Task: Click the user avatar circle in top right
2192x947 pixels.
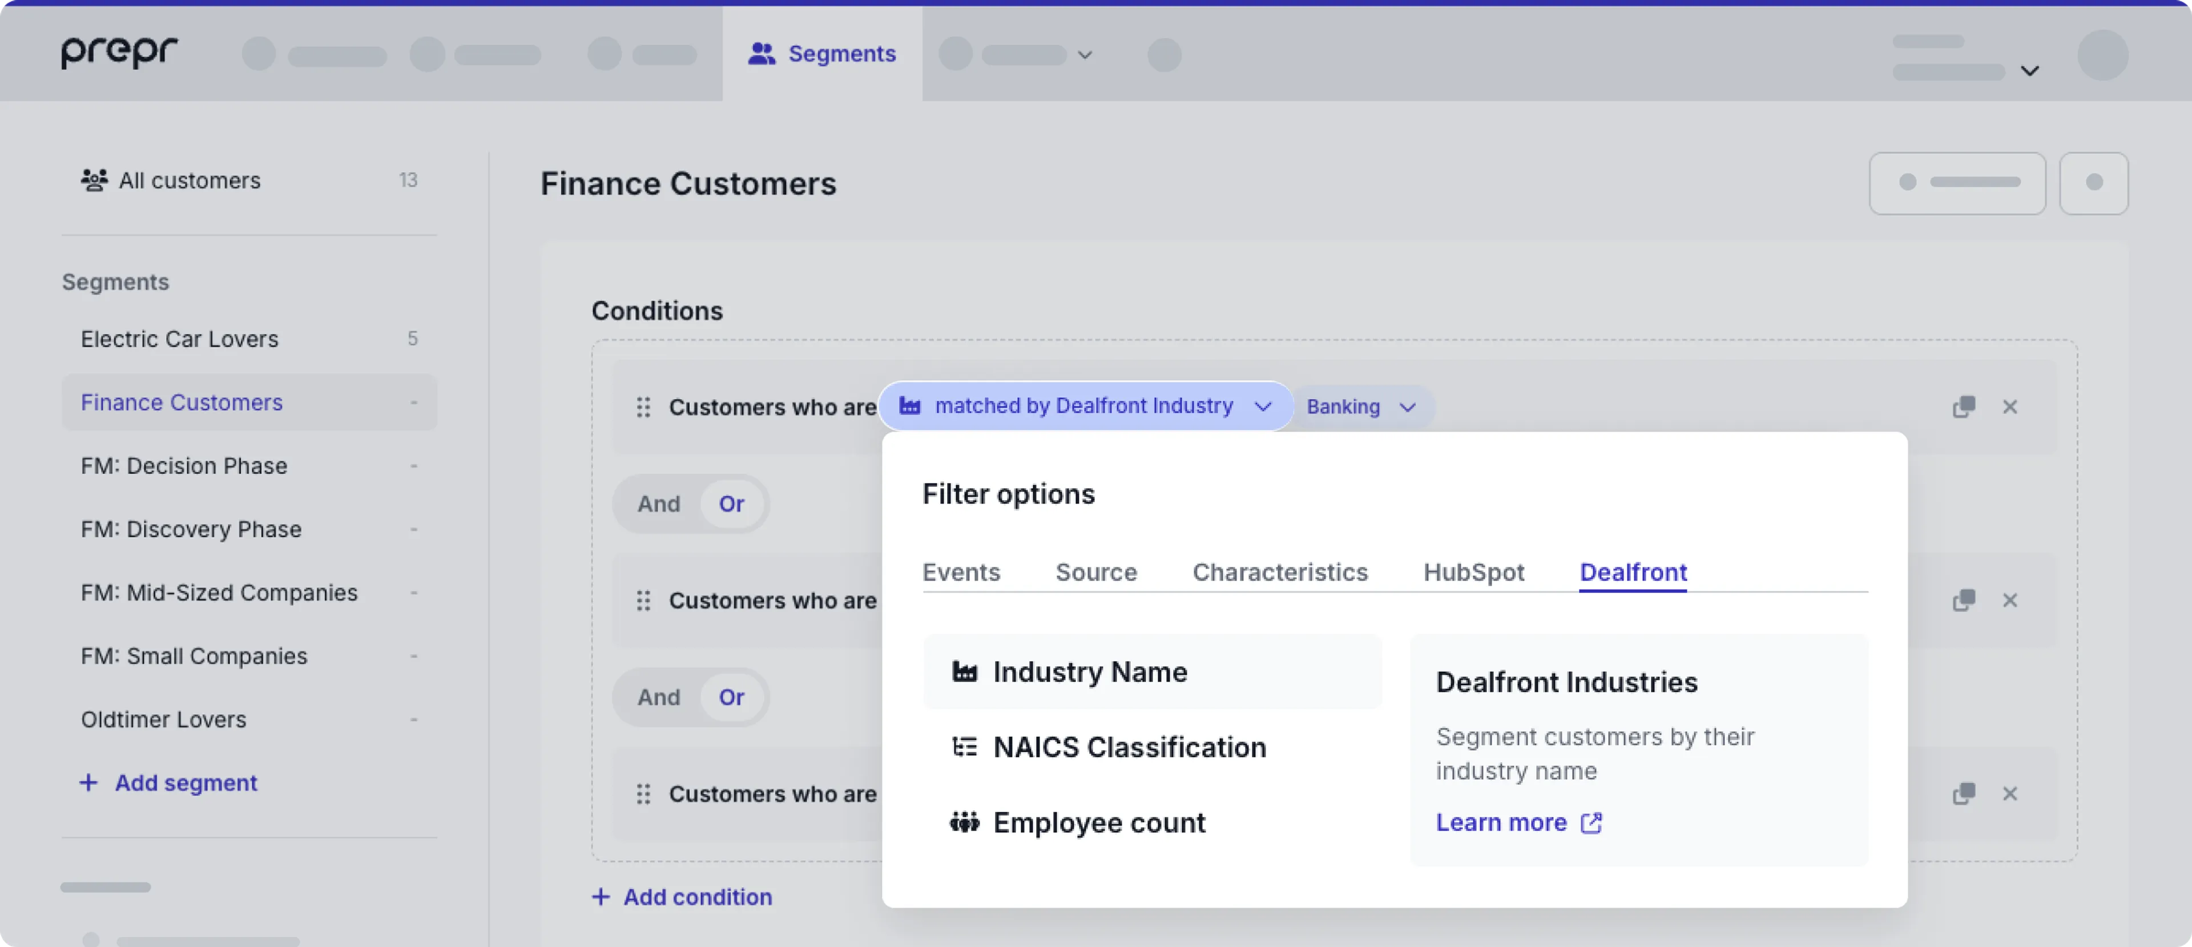Action: 2102,54
